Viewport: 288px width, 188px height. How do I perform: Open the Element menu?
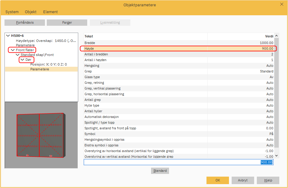(x=50, y=12)
